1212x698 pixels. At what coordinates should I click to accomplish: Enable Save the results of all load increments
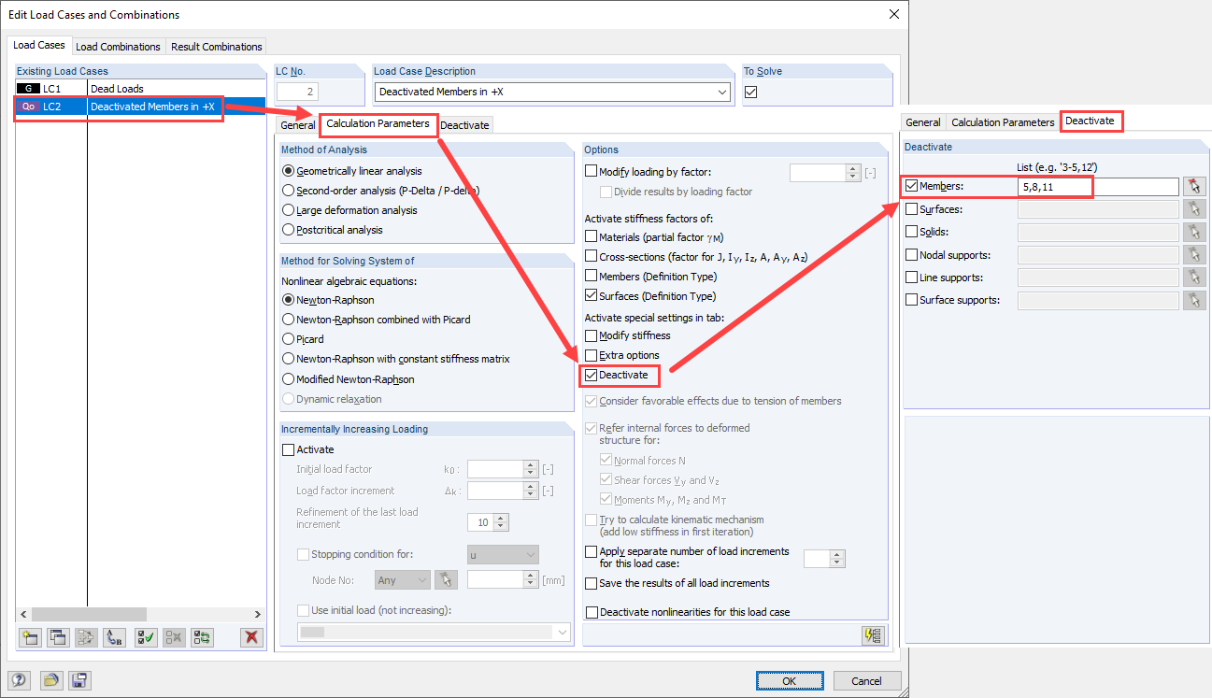click(x=592, y=584)
